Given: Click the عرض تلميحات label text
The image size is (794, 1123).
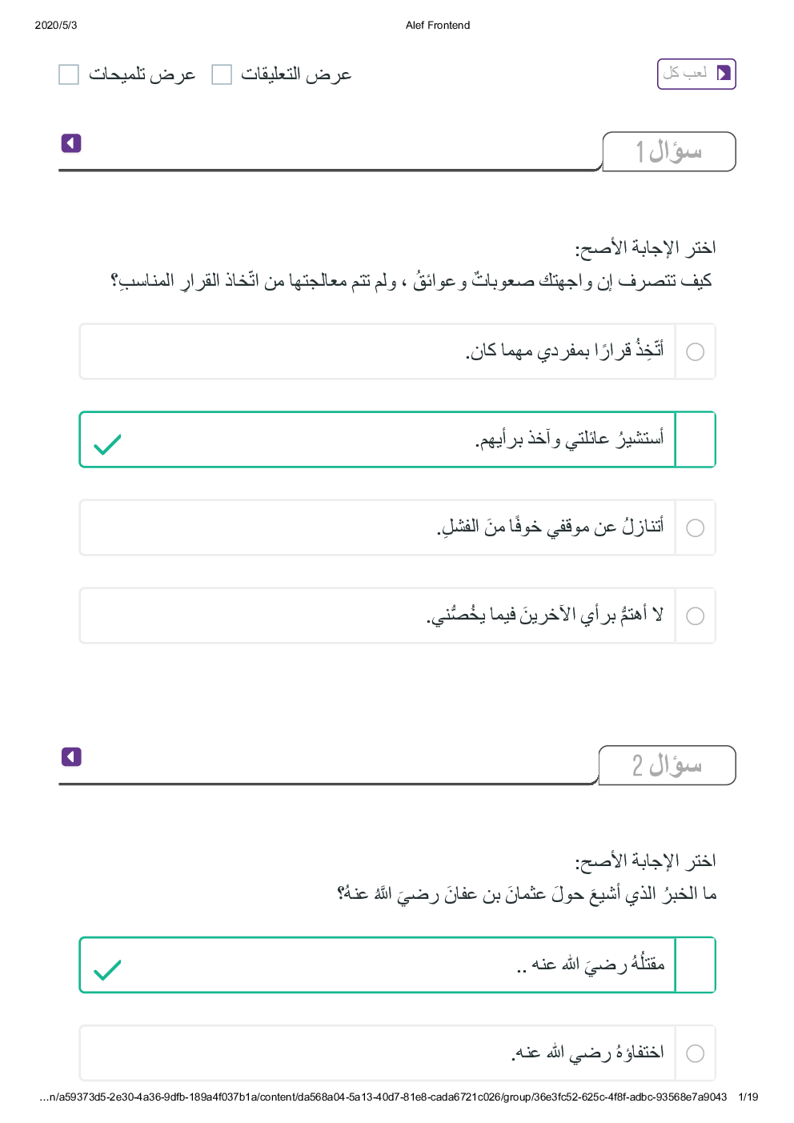Looking at the screenshot, I should 142,74.
